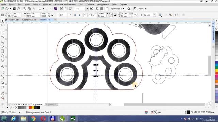Toggle full-screen preview icon

pyautogui.click(x=91, y=9)
